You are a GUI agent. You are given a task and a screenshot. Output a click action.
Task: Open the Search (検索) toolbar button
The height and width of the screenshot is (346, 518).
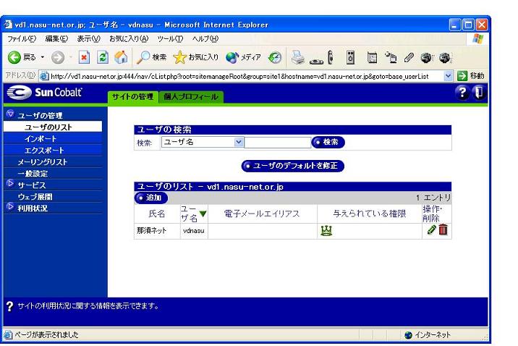[x=152, y=57]
